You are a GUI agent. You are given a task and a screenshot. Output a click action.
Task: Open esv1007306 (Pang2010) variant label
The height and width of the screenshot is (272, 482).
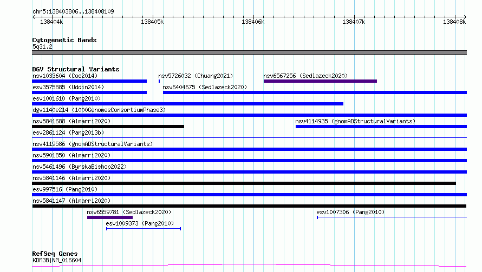(350, 212)
